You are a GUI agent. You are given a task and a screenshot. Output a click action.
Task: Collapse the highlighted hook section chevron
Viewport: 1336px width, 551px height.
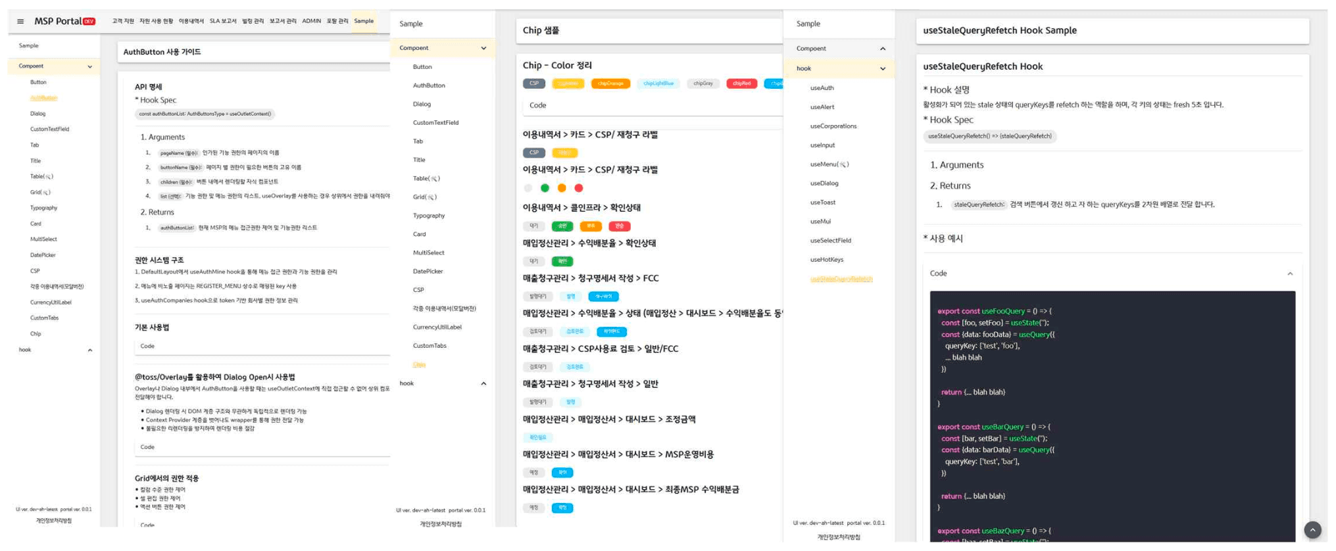pyautogui.click(x=882, y=68)
